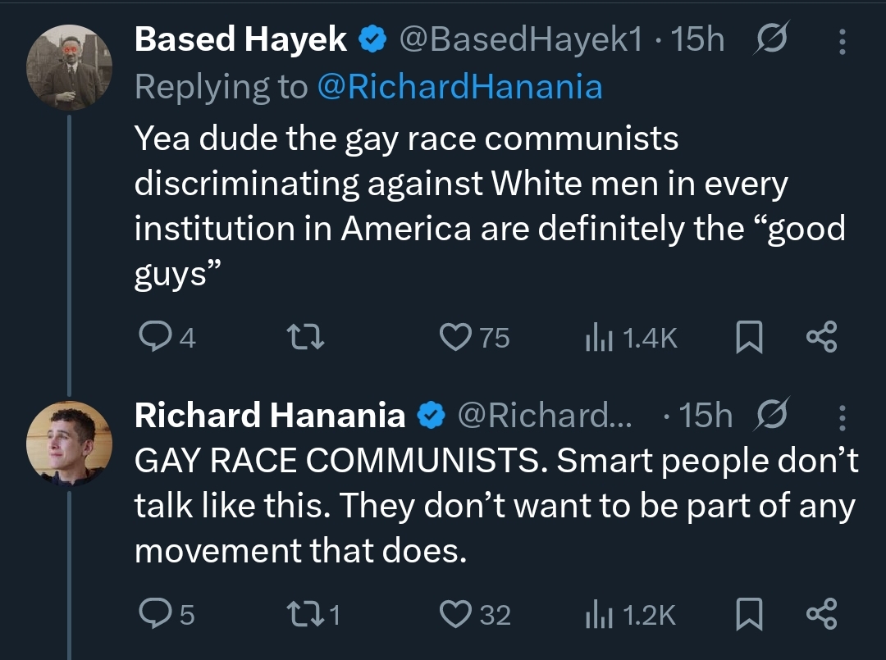Like Based Hayek's tweet
The height and width of the screenshot is (660, 886).
coord(454,337)
